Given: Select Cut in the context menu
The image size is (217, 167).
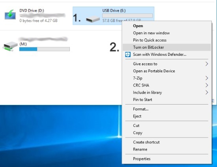Looking at the screenshot, I should click(166, 126).
